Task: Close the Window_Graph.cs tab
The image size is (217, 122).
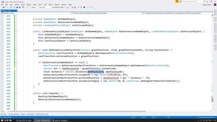Action: point(16,11)
